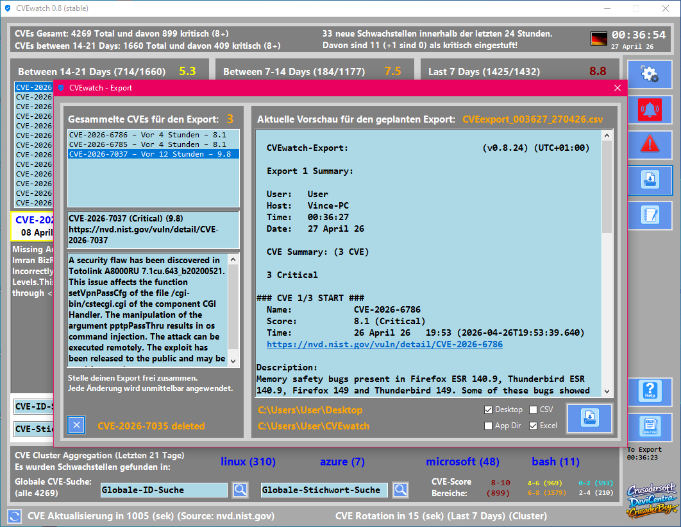Viewport: 681px width, 527px height.
Task: Click the German flag language icon
Action: coord(599,39)
